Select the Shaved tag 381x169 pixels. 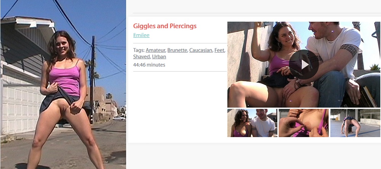click(x=141, y=57)
